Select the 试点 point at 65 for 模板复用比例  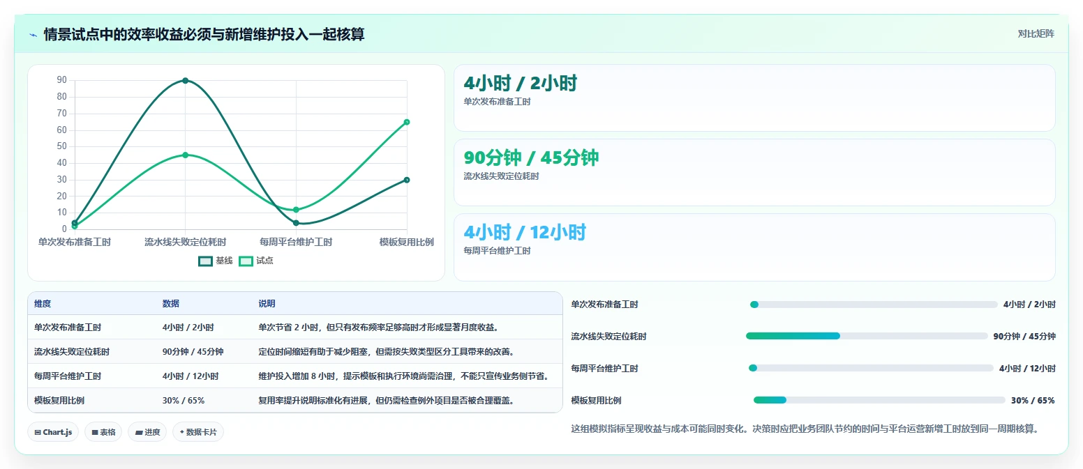pyautogui.click(x=407, y=122)
